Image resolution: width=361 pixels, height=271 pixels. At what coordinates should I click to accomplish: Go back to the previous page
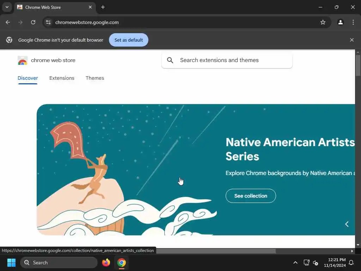tap(8, 22)
